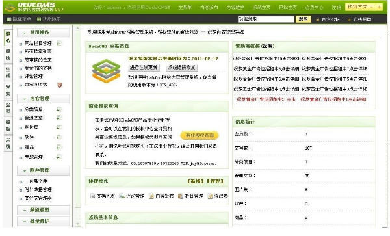Click the plus icon beside 快捷方式
Screen dimensions: 390x236
(x=379, y=7)
